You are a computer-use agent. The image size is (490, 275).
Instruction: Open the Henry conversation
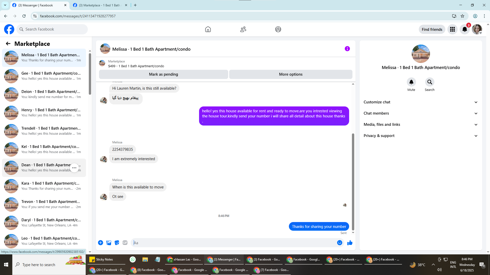pyautogui.click(x=44, y=113)
